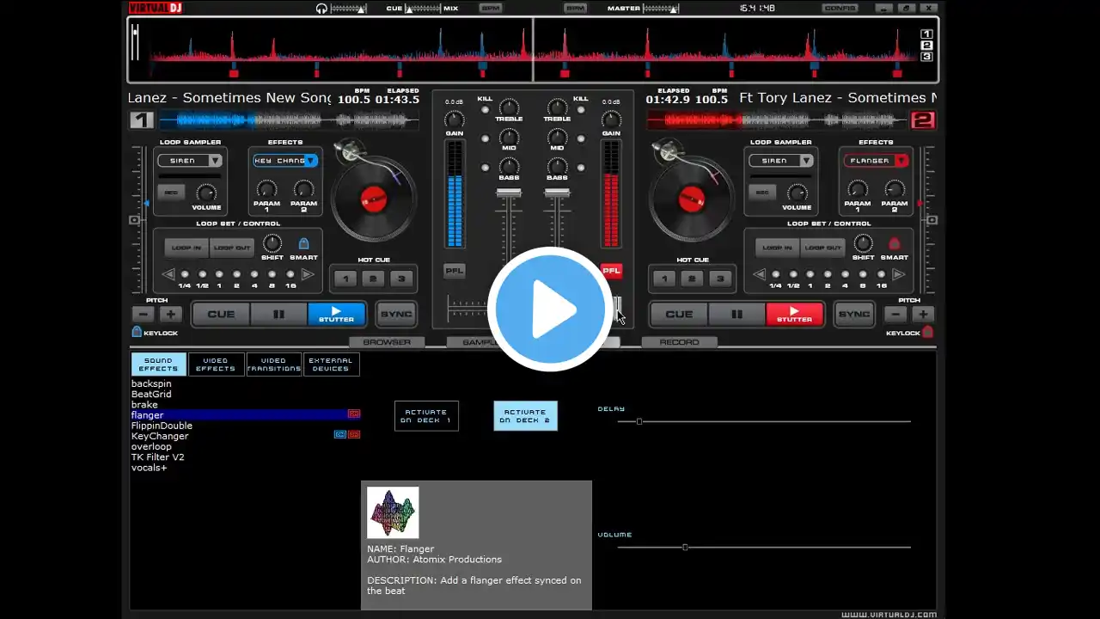This screenshot has height=619, width=1100.
Task: Click the flanger Volume slider handle
Action: (x=685, y=547)
